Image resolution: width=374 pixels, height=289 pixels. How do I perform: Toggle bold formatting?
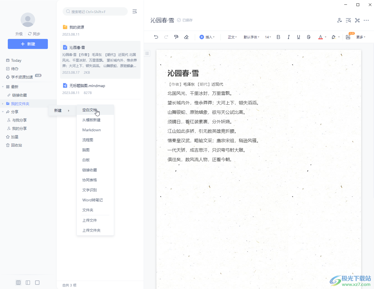click(x=278, y=37)
